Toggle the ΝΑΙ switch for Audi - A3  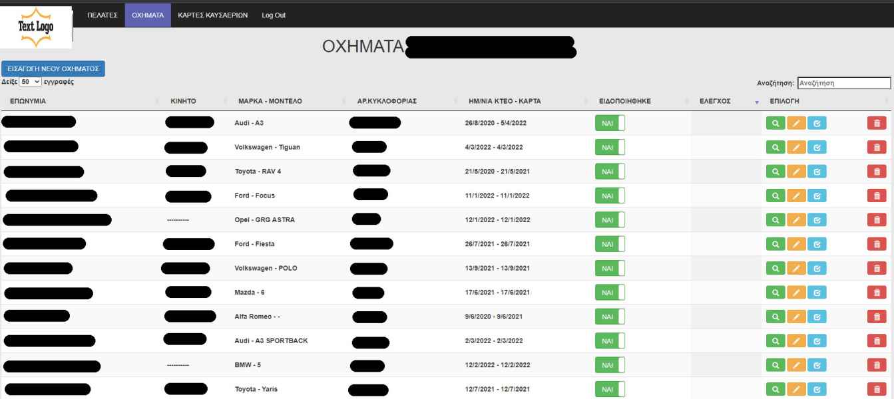(x=610, y=123)
